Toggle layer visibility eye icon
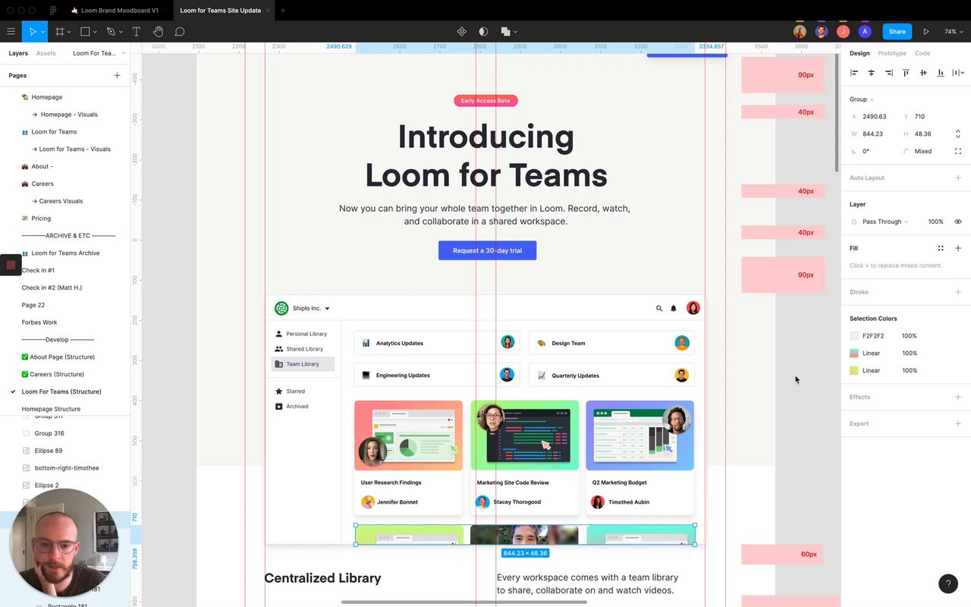This screenshot has width=971, height=607. pos(958,222)
